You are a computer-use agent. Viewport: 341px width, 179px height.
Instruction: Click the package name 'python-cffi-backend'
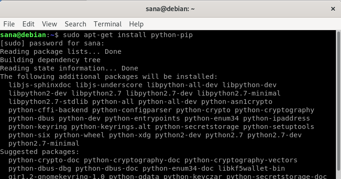(x=48, y=110)
